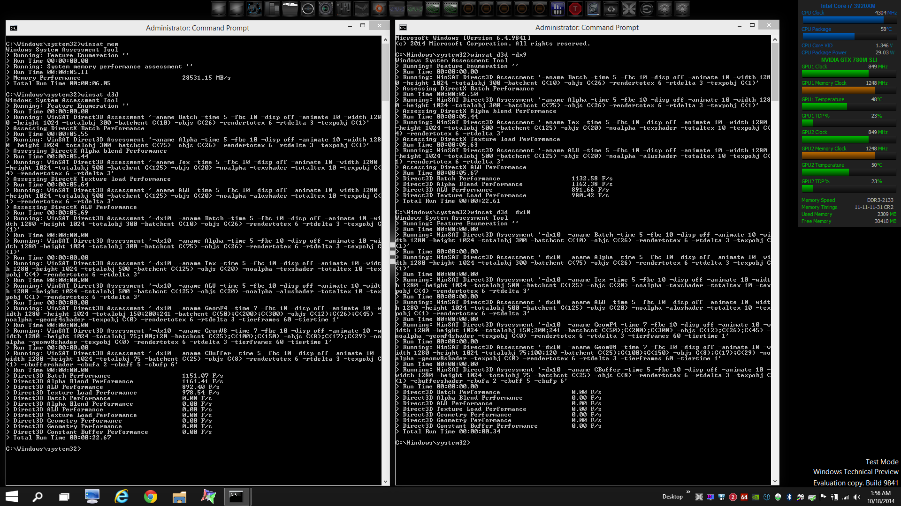Screen dimensions: 901x506
Task: Open the camera lens dock icon
Action: pos(326,9)
